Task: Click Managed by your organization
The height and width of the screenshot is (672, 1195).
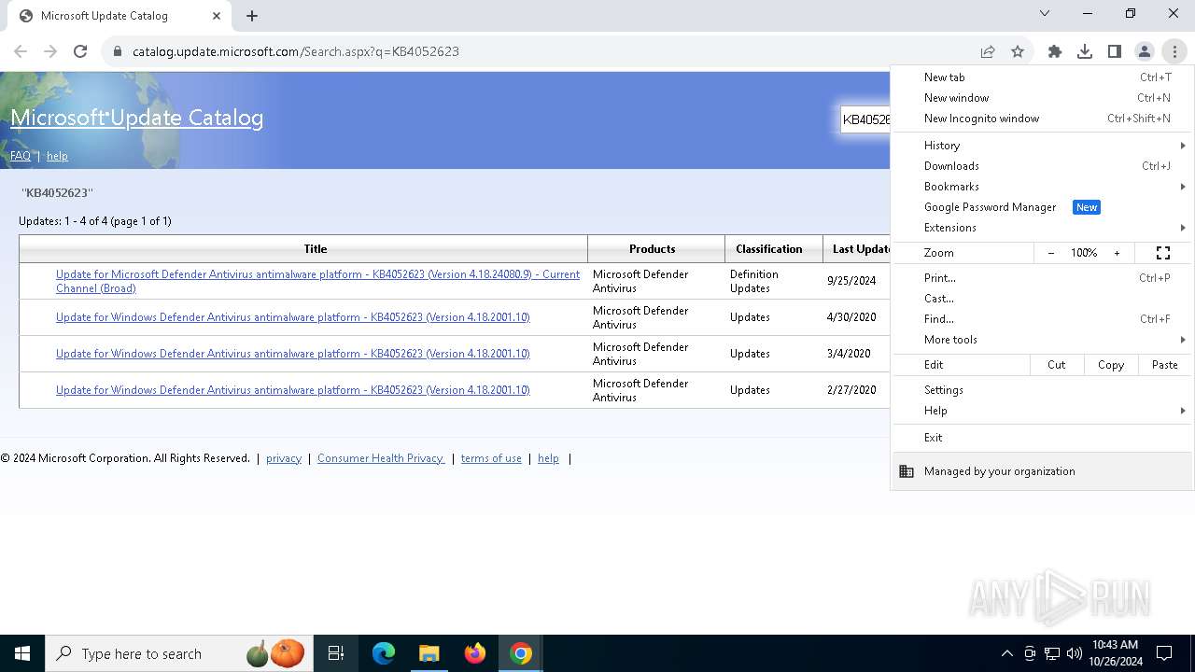Action: (1042, 471)
